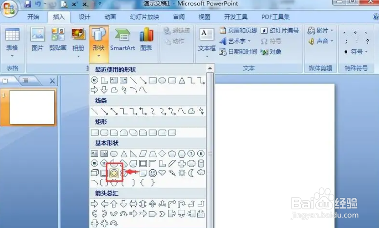Viewport: 379px width, 228px height.
Task: Click 日期和时间 date and time
Action: (x=238, y=52)
